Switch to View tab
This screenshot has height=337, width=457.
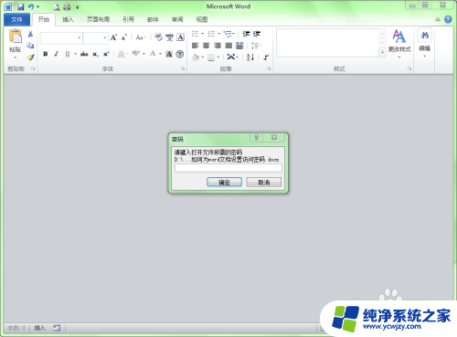click(202, 19)
